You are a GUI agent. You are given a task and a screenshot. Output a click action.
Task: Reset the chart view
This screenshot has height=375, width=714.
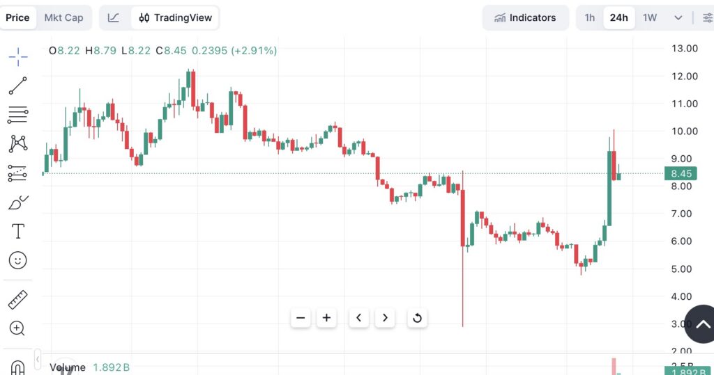[x=417, y=318]
